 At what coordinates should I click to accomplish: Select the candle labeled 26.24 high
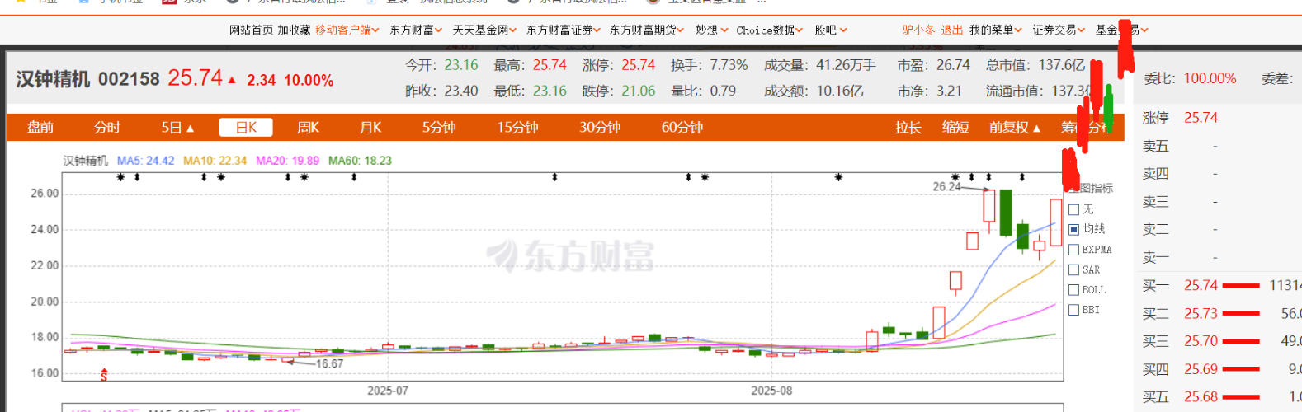pos(988,206)
